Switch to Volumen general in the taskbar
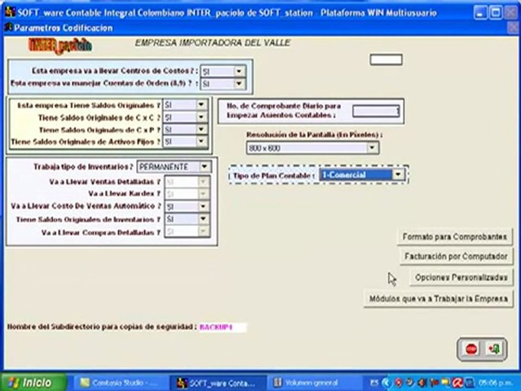 (314, 383)
